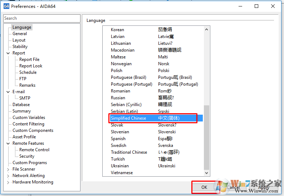The height and width of the screenshot is (196, 284).
Task: Choose Macedonian in the language list
Action: 153,50
